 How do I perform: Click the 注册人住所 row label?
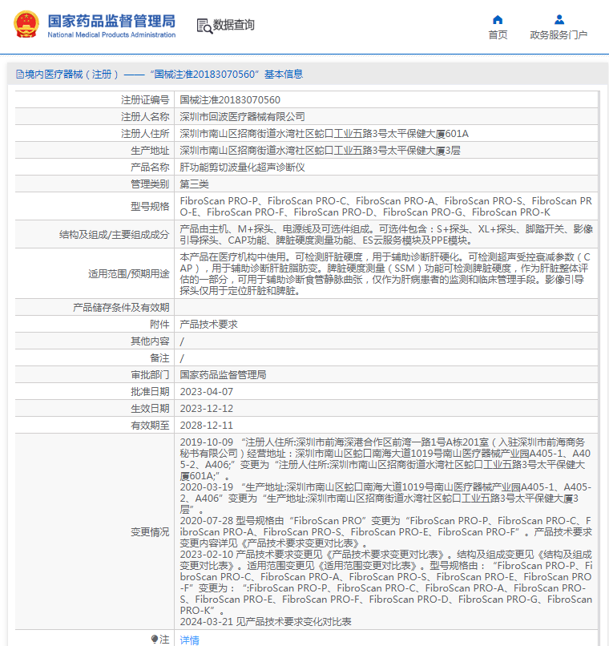click(x=145, y=134)
